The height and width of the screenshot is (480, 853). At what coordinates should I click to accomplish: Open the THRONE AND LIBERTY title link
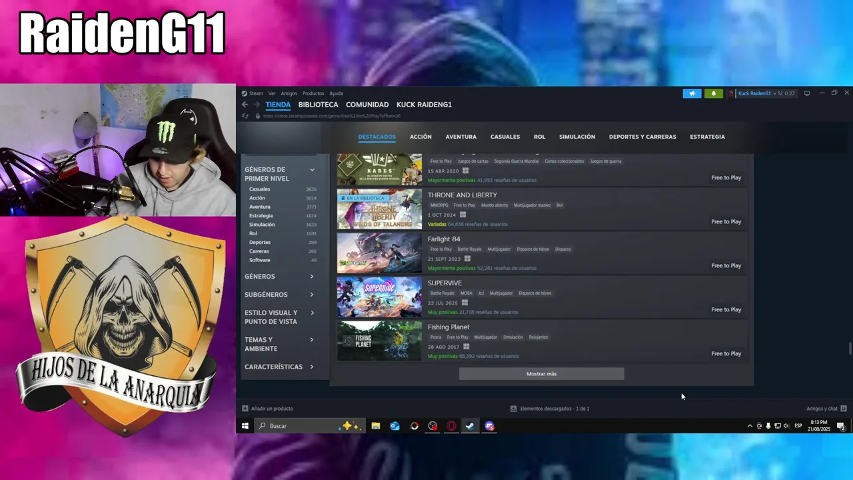click(462, 195)
